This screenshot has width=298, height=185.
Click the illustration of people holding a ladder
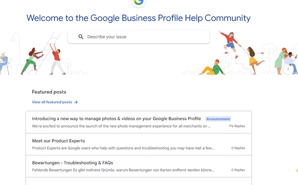(44, 56)
